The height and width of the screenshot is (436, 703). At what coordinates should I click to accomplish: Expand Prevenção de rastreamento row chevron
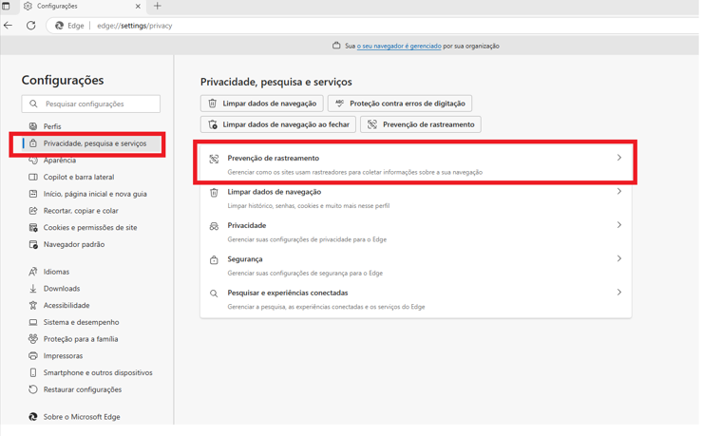(x=619, y=158)
